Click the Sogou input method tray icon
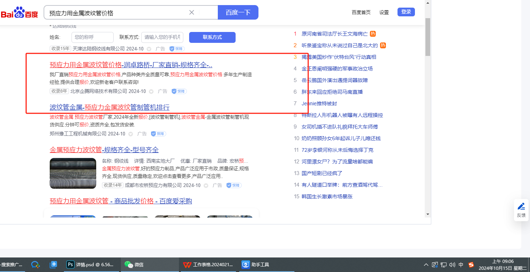This screenshot has width=530, height=272. point(471,264)
